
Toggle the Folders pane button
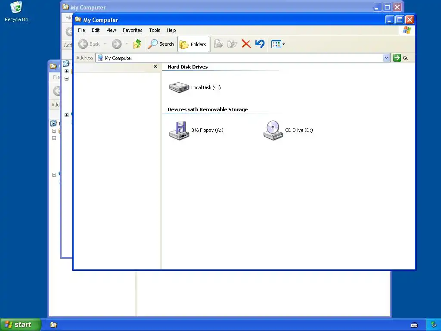[x=193, y=44]
